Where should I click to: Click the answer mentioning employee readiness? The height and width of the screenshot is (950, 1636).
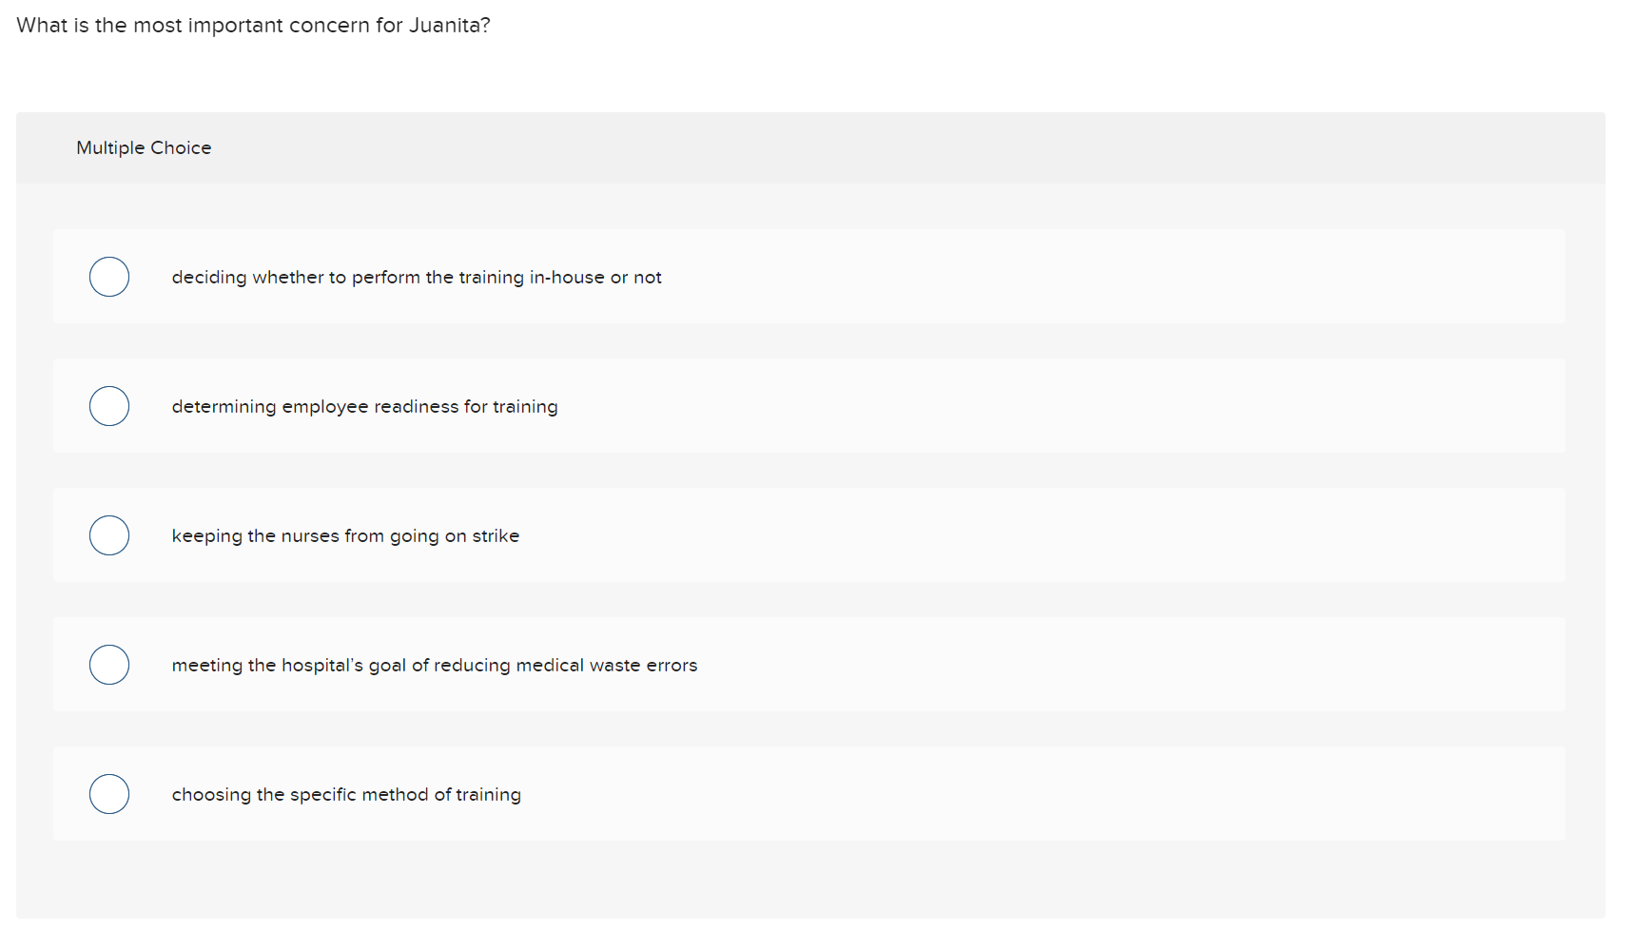click(365, 406)
